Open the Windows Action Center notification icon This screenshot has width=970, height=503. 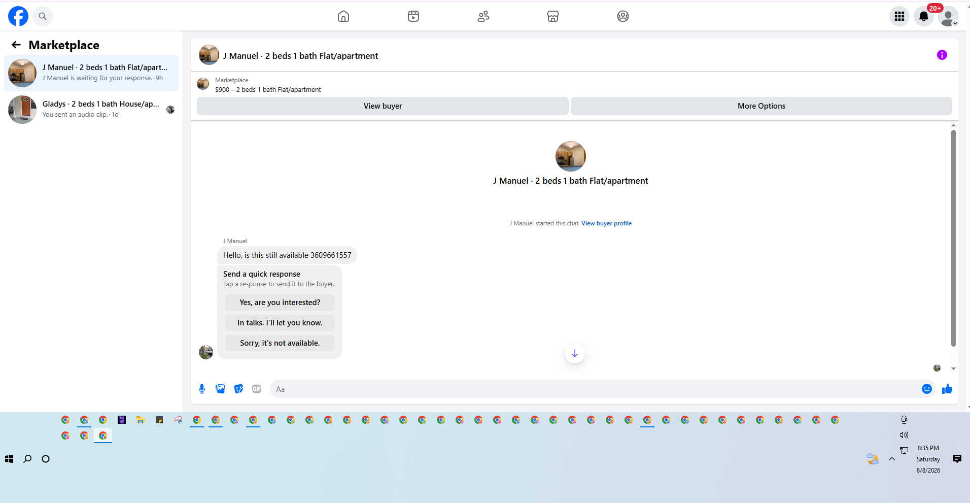[957, 459]
